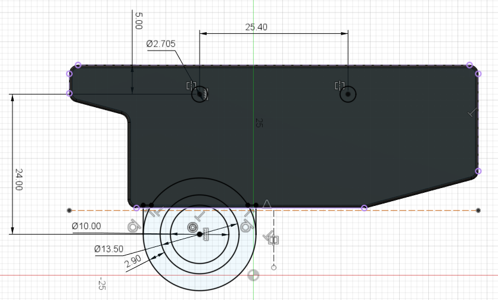Screen dimensions: 498x300
Task: Select the coincident constraint icon at the left mounting hole
Action: [206, 94]
